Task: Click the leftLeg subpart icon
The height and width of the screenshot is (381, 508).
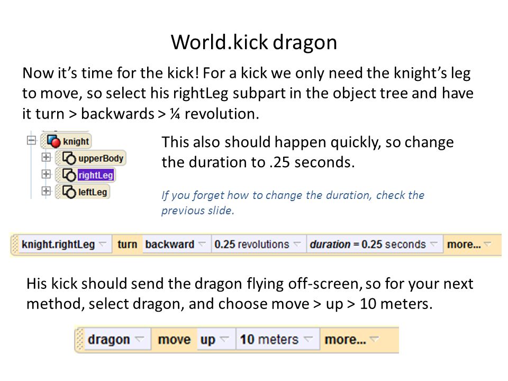Action: point(69,192)
